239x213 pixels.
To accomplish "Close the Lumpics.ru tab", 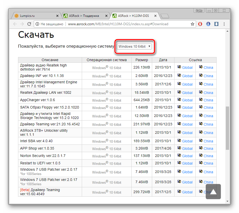I will [57, 16].
